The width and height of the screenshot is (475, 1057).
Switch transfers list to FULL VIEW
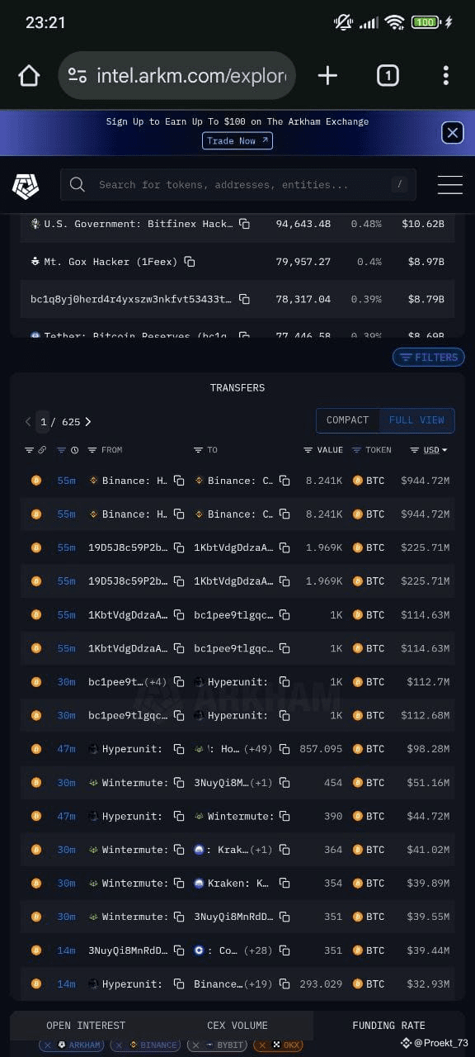coord(416,420)
